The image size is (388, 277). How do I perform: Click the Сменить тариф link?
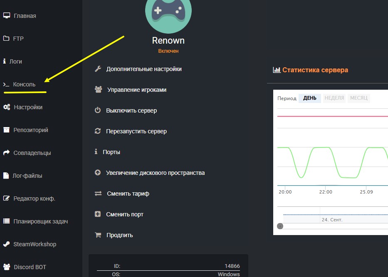128,194
